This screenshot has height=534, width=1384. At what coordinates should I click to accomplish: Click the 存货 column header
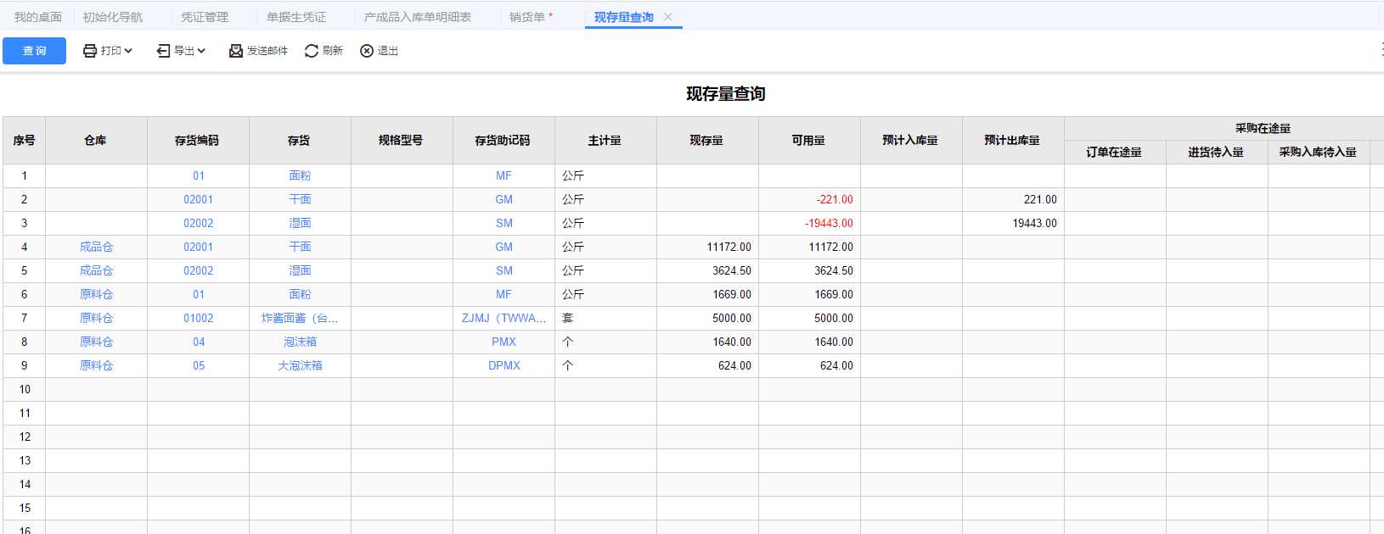(x=300, y=141)
